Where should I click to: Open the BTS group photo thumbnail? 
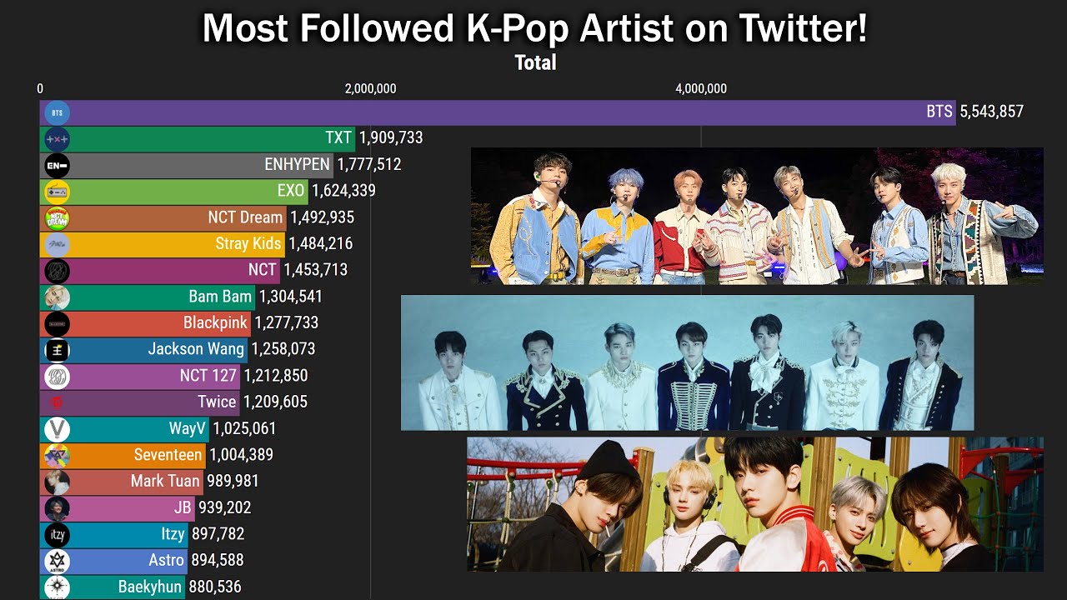point(757,217)
